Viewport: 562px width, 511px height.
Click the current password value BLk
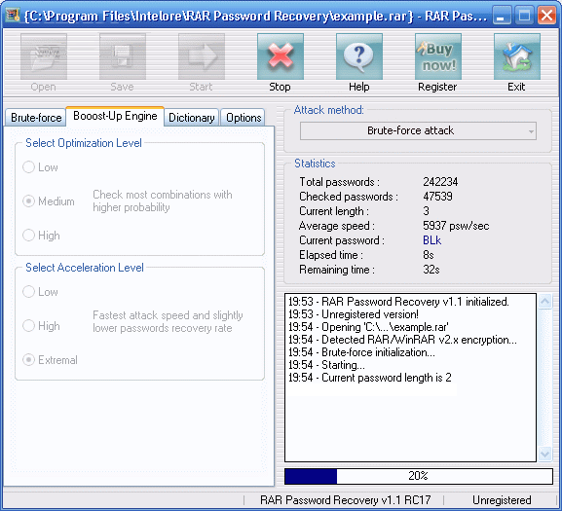[x=431, y=240]
